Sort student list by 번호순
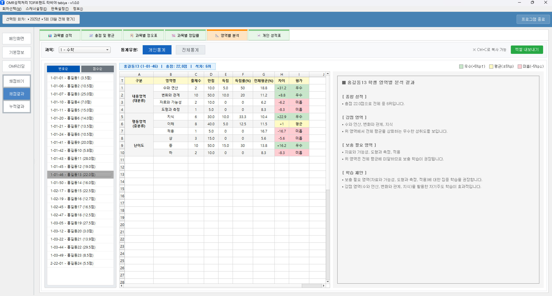Screen dimensions: 552x296 click(63, 69)
